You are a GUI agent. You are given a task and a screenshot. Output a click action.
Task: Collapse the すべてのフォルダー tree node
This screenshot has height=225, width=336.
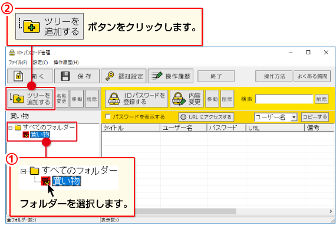(10, 128)
